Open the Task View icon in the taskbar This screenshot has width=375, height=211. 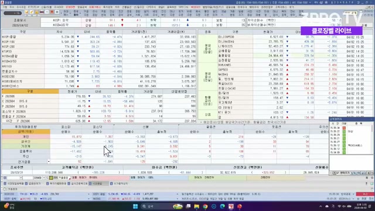[x=188, y=206]
